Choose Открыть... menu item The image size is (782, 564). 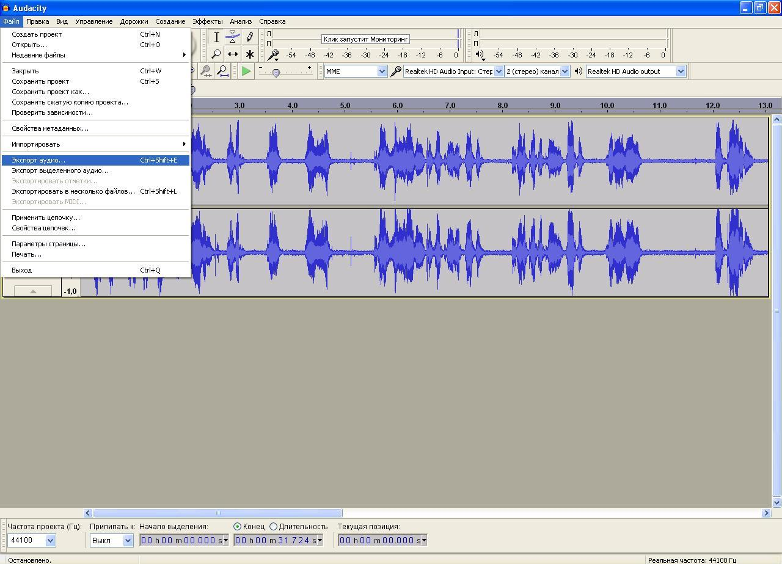(x=95, y=45)
